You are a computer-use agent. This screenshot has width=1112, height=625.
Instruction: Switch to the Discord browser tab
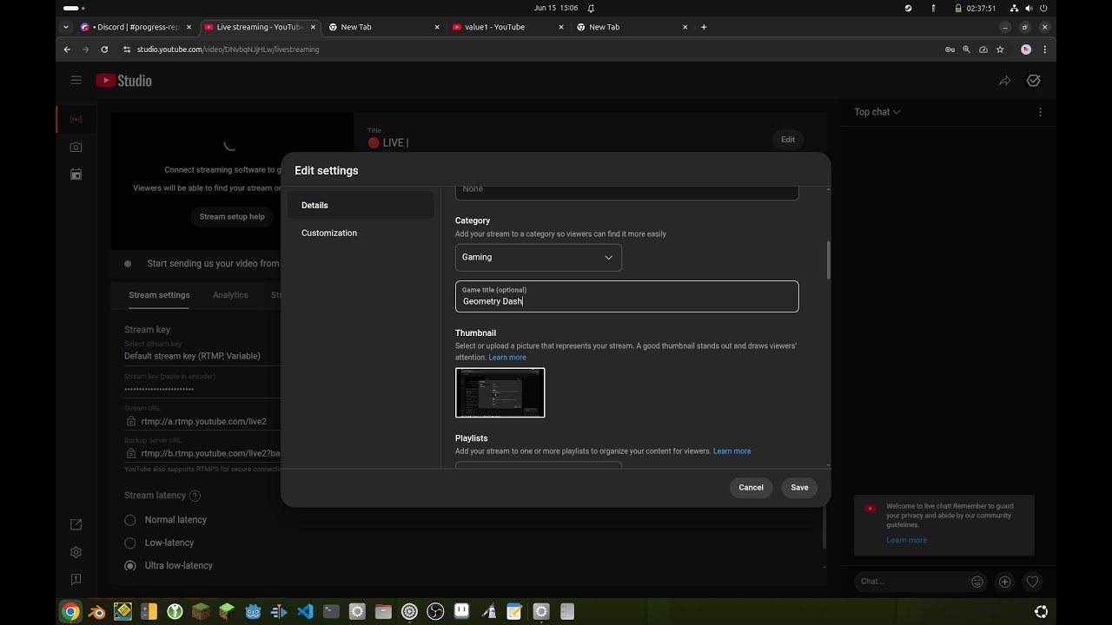click(135, 27)
